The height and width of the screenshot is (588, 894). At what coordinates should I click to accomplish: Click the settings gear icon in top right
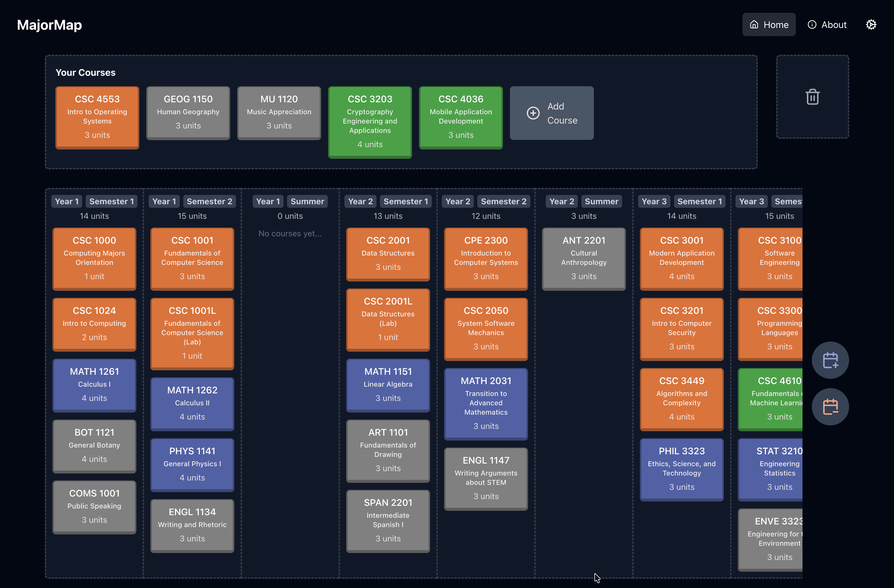(871, 24)
